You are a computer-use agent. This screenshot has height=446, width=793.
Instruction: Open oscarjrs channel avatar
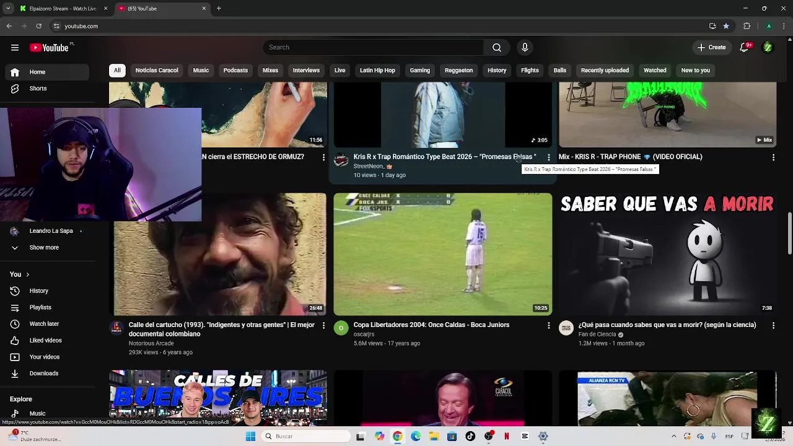(341, 328)
